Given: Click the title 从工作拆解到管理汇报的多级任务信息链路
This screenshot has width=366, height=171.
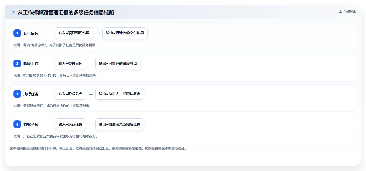Looking at the screenshot, I should (x=66, y=12).
